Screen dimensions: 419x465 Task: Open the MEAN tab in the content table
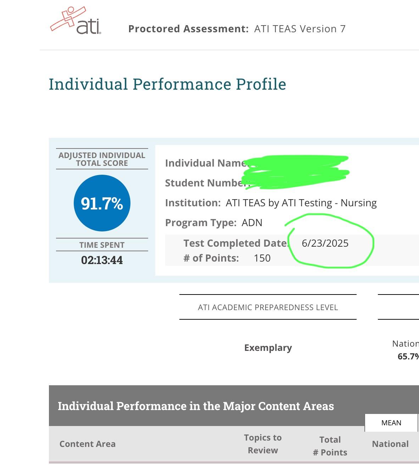point(391,423)
